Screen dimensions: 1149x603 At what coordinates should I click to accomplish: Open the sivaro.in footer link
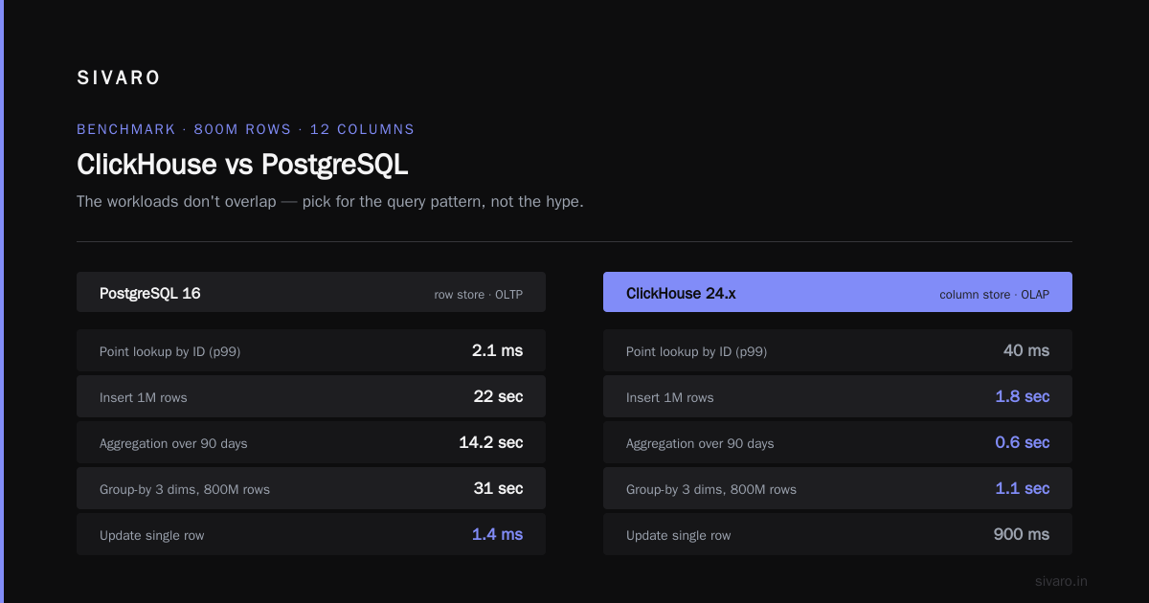coord(1062,581)
